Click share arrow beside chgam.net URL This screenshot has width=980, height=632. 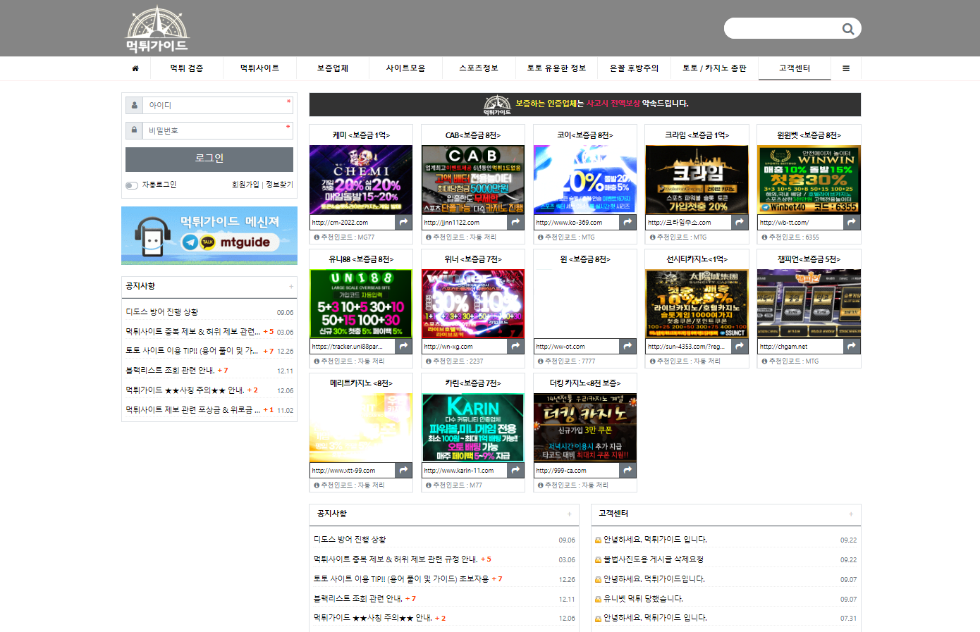click(x=852, y=346)
